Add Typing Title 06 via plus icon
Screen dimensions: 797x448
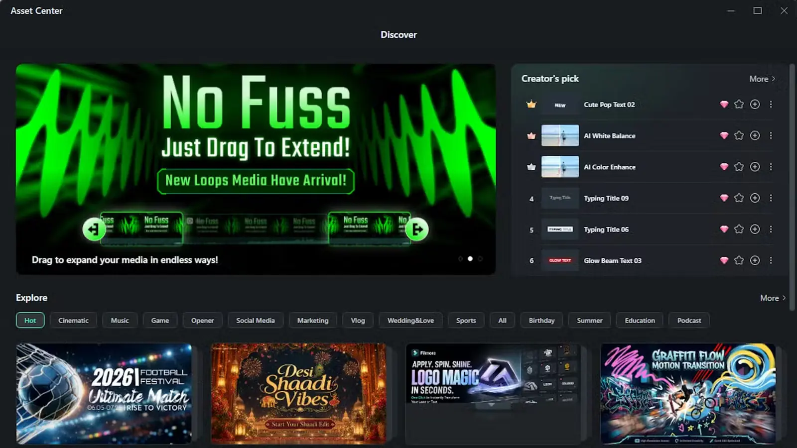[x=755, y=229]
